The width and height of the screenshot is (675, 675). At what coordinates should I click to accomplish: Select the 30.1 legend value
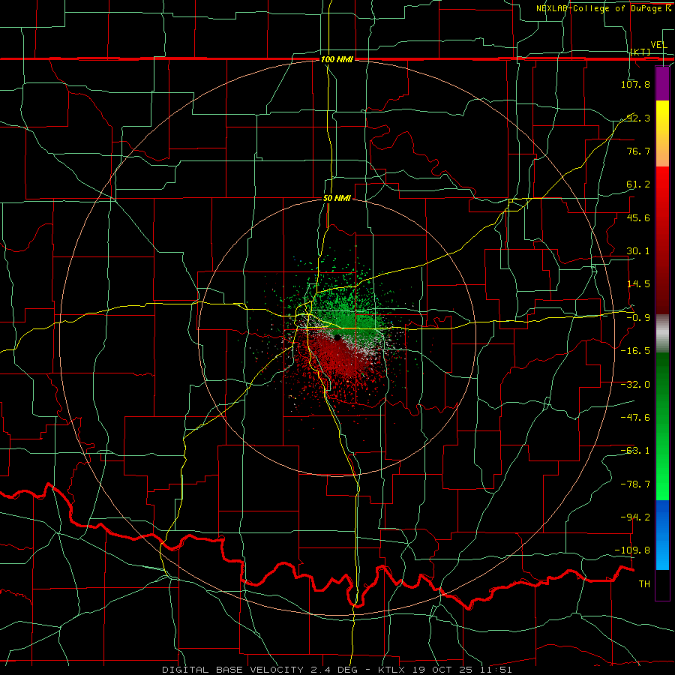coord(638,251)
